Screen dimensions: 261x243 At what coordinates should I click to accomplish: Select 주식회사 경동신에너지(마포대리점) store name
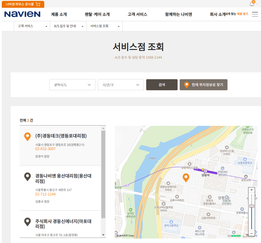point(63,224)
